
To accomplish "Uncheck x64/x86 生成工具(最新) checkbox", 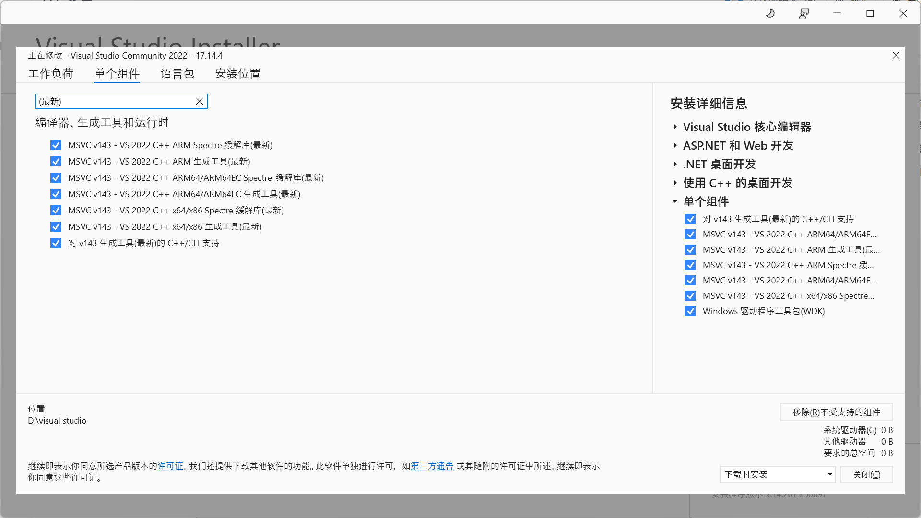I will [56, 227].
